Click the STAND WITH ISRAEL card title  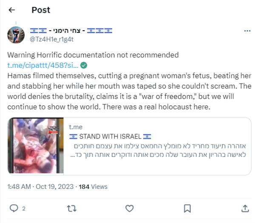tap(110, 136)
